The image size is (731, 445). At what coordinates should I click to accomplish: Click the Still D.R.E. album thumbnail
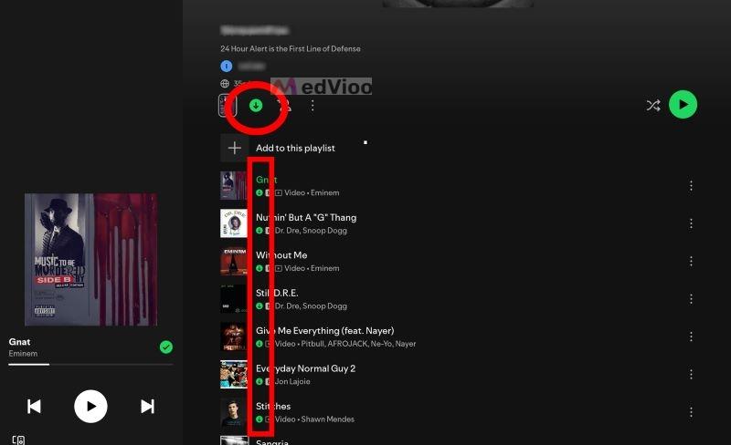(234, 299)
